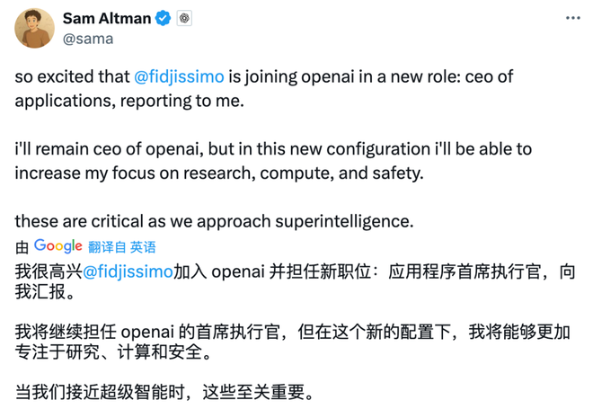Open the @sama handle link
The width and height of the screenshot is (593, 409).
[85, 38]
